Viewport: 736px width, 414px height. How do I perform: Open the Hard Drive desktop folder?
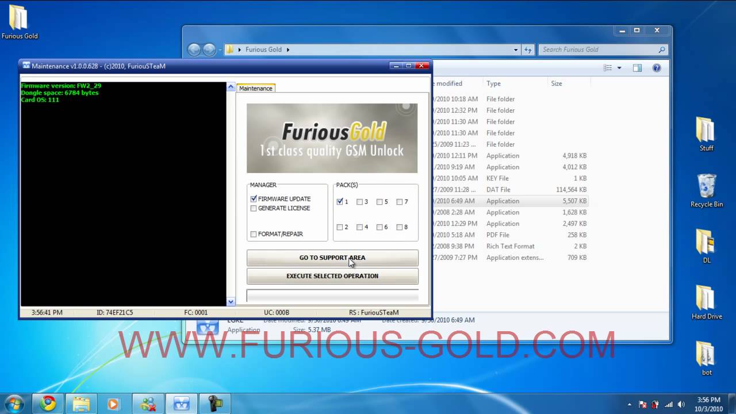point(707,303)
